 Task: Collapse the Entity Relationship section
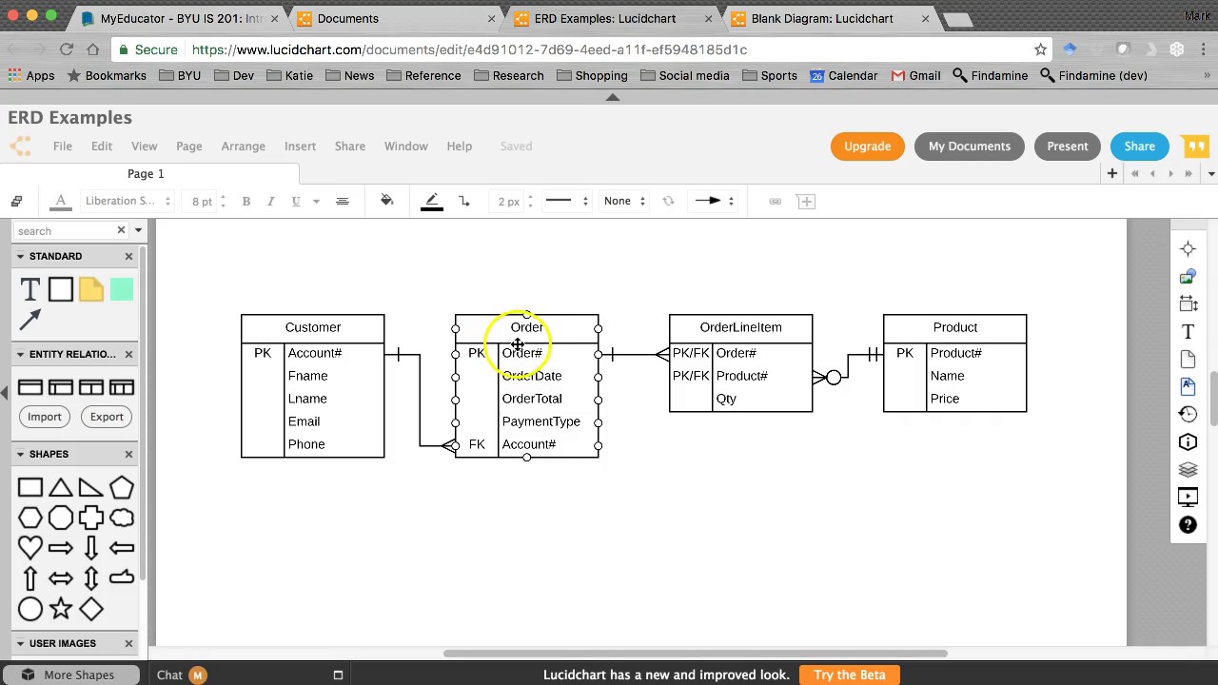click(20, 354)
